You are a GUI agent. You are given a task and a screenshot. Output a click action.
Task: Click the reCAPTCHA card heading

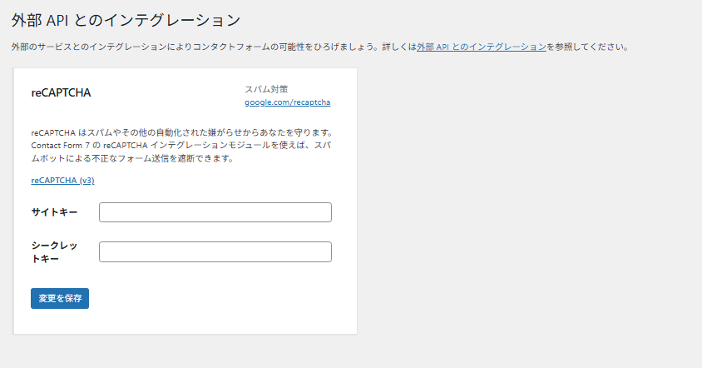(61, 92)
